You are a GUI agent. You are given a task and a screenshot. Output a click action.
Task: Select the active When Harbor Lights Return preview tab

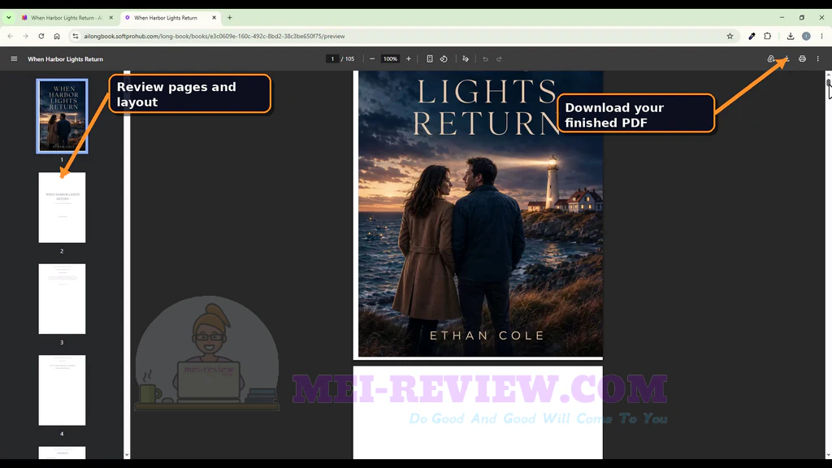[x=166, y=18]
